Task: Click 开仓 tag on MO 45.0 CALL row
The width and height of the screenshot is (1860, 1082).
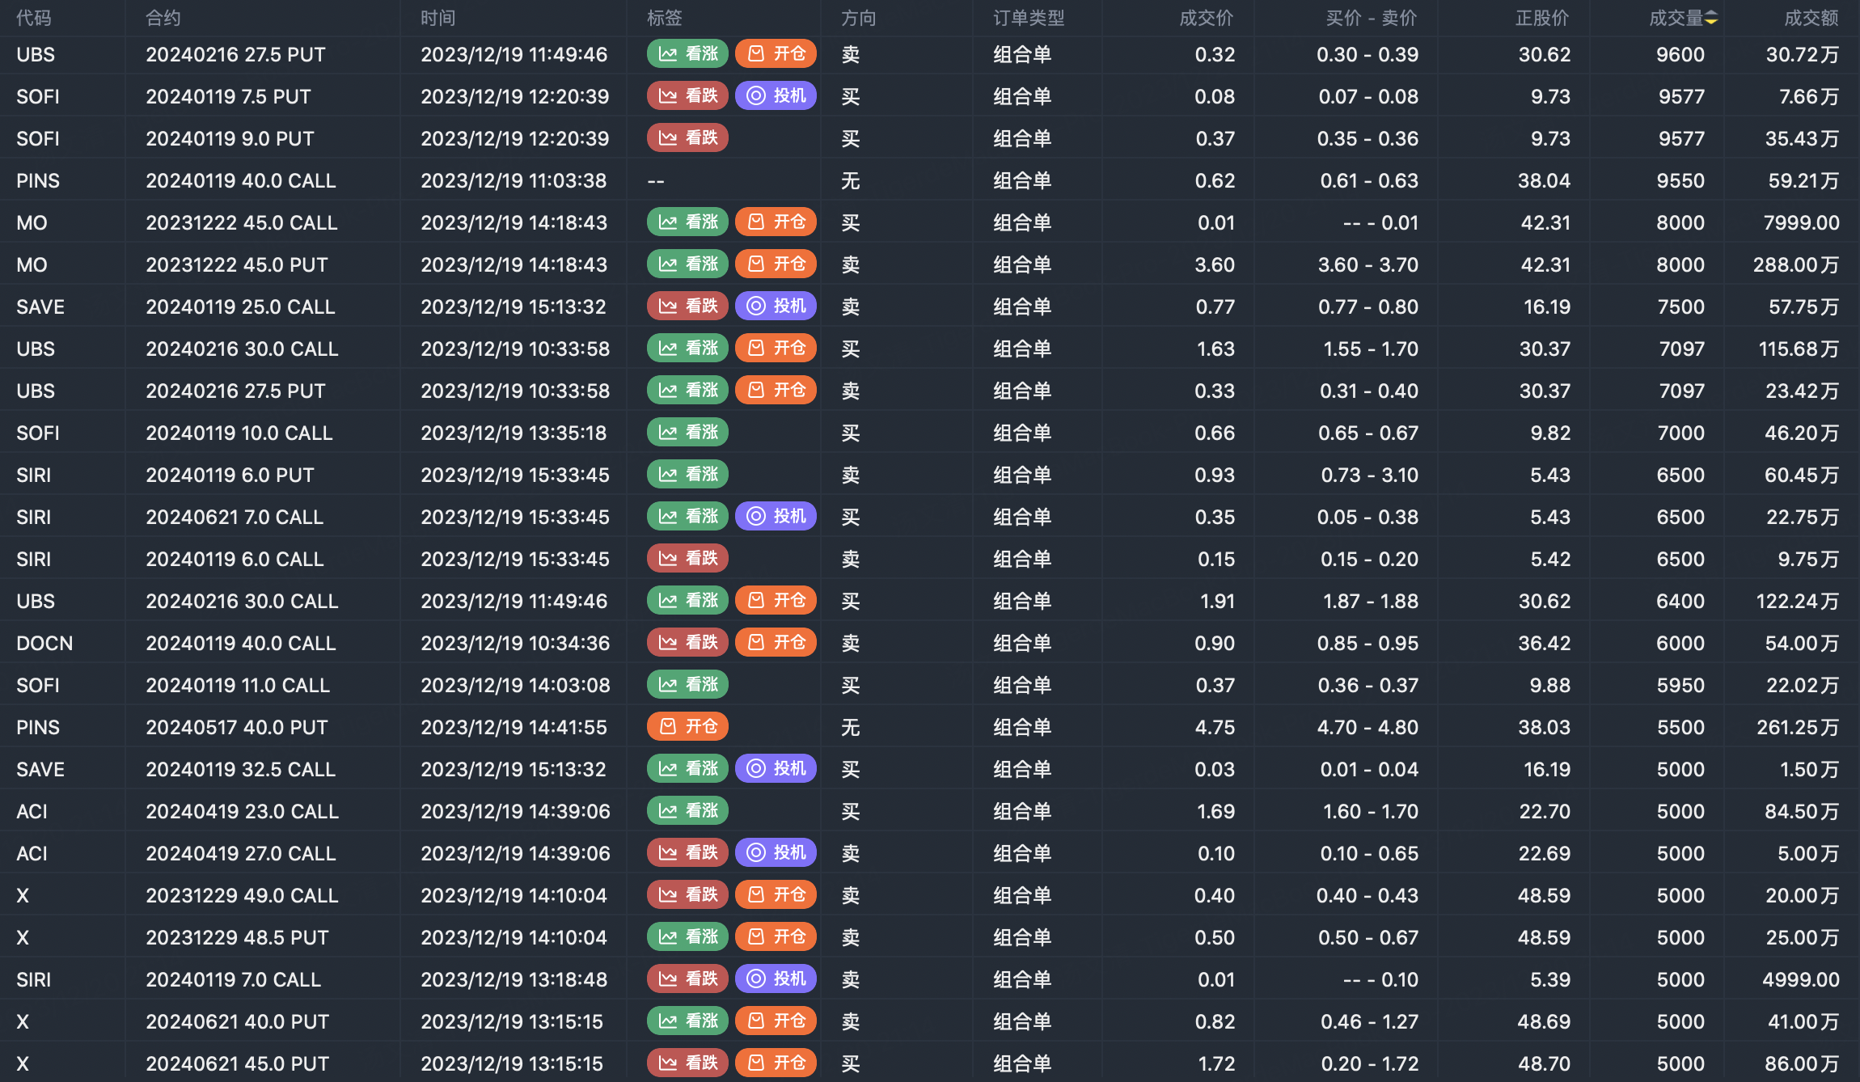Action: pyautogui.click(x=776, y=222)
